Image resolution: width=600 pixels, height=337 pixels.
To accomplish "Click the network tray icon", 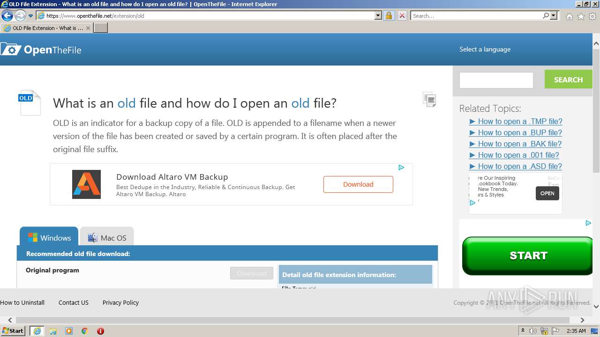I will click(x=544, y=331).
